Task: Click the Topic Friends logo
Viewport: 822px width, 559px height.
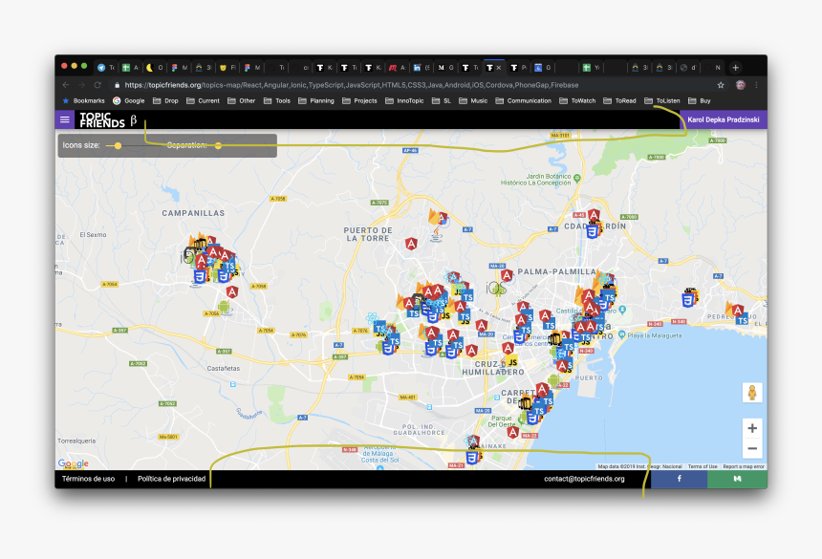Action: (x=103, y=120)
